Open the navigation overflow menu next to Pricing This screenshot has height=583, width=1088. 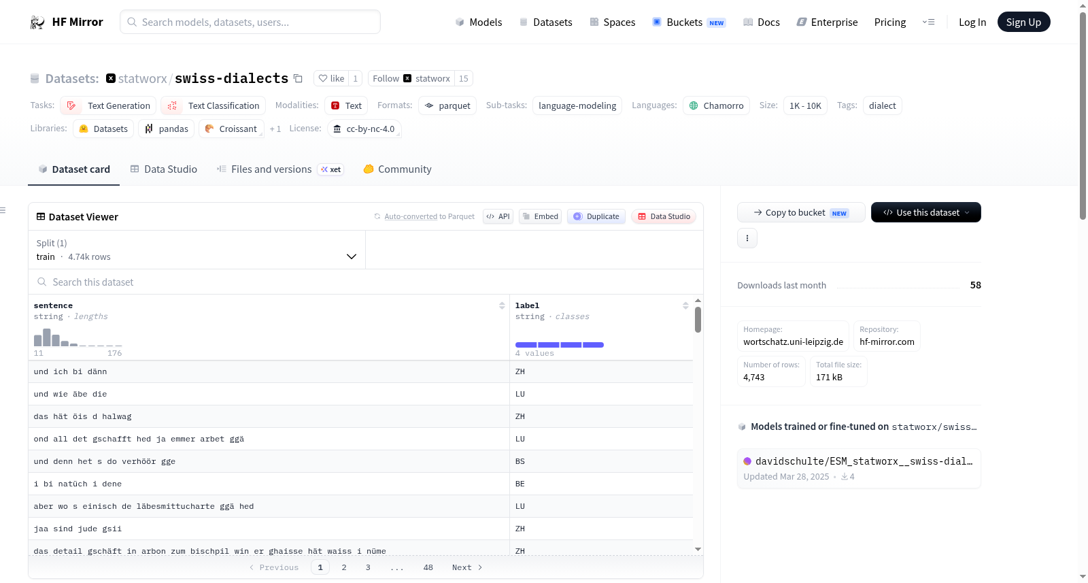928,22
